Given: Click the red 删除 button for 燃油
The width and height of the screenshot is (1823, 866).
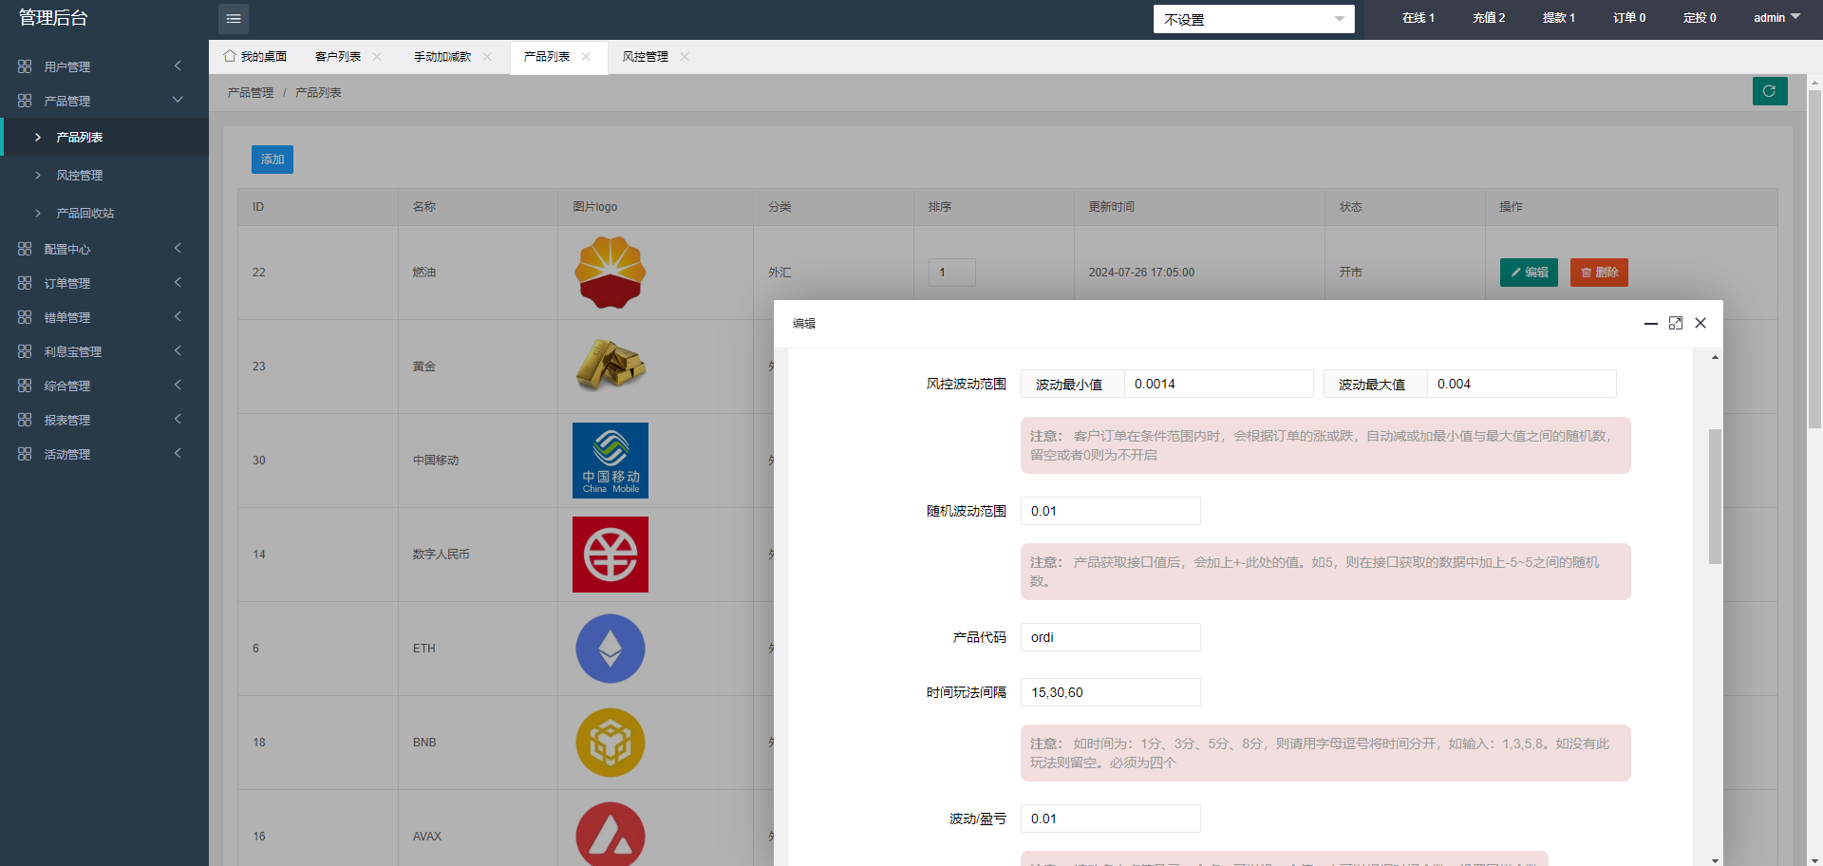Looking at the screenshot, I should pos(1599,273).
